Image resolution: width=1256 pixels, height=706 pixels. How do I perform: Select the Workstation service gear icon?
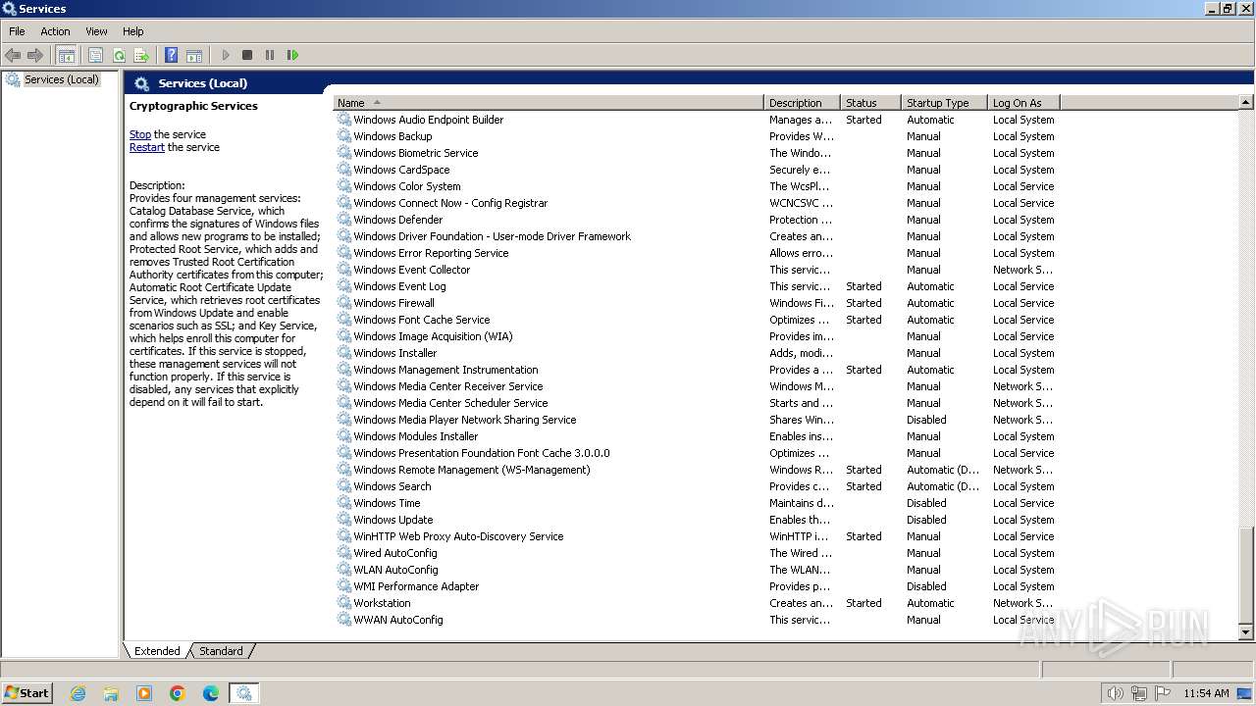coord(344,603)
